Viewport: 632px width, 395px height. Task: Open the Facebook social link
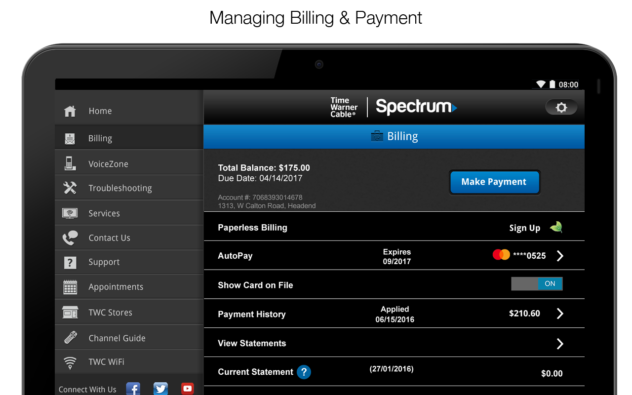point(133,389)
